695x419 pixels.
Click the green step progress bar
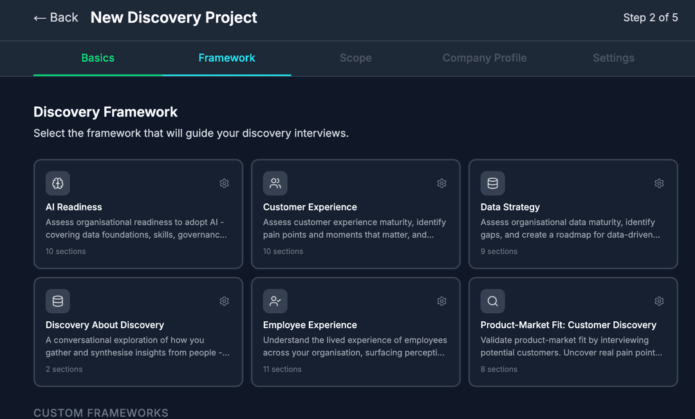(97, 75)
